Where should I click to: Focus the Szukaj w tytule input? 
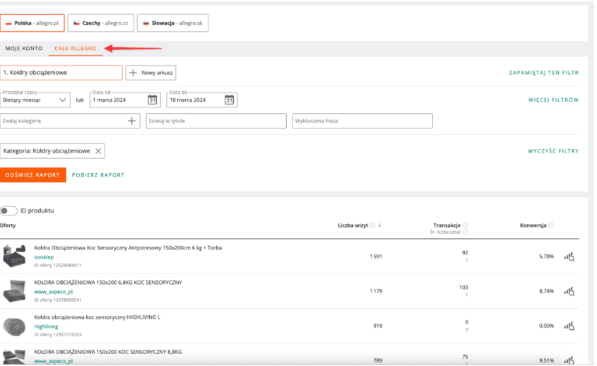(x=216, y=121)
